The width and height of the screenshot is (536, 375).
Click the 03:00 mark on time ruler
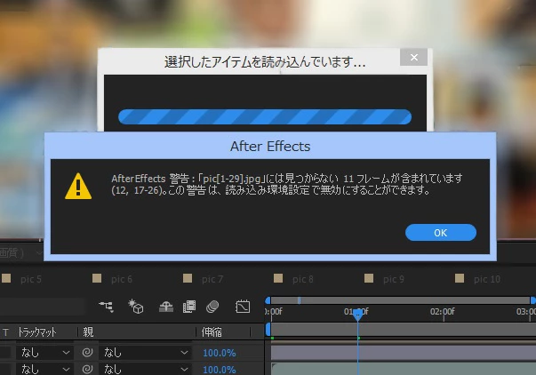click(x=526, y=311)
